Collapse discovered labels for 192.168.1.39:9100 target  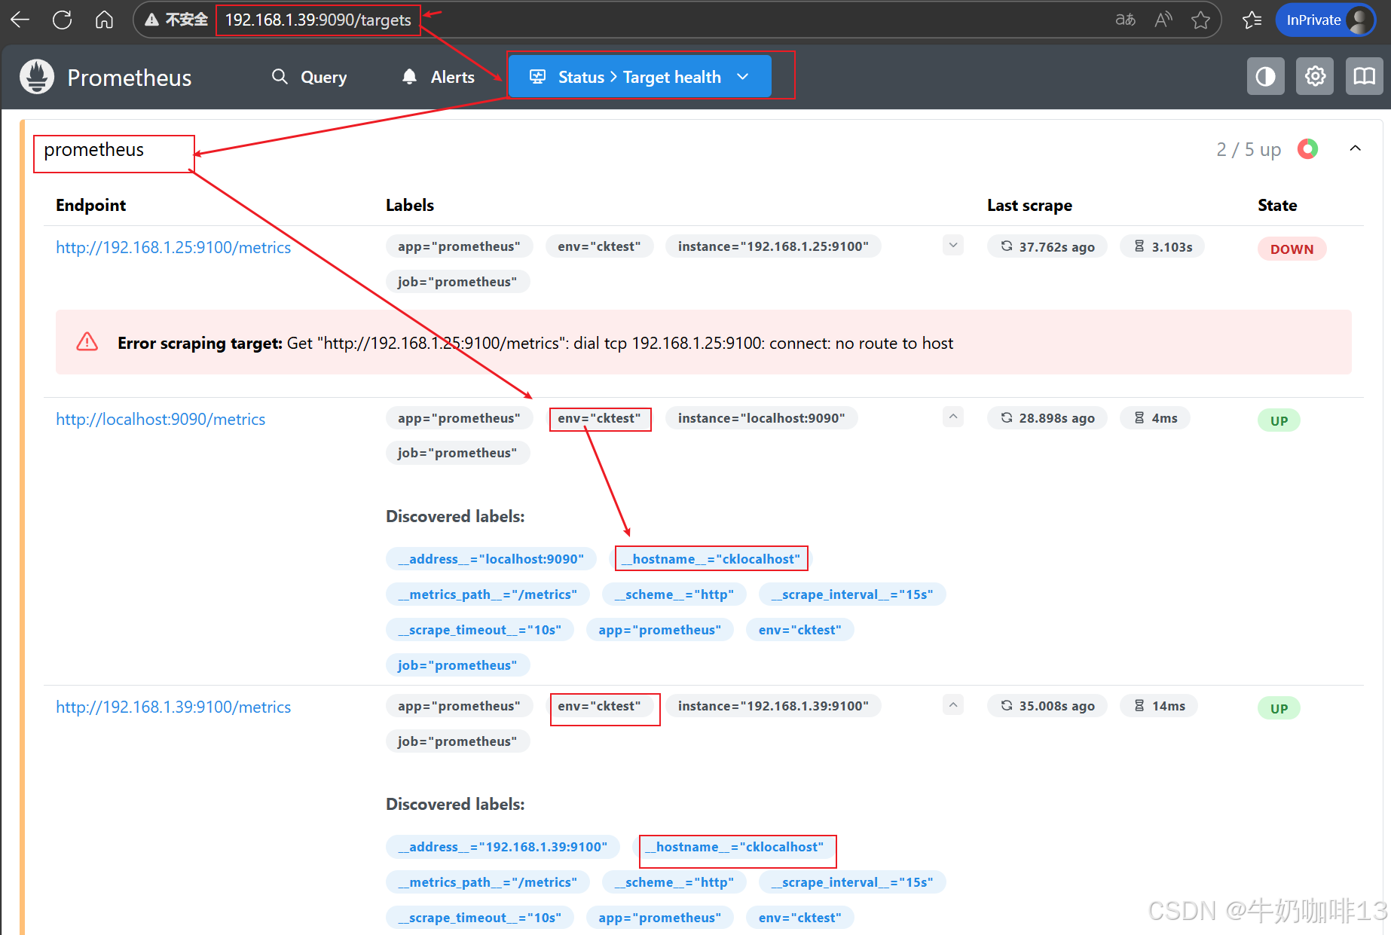pyautogui.click(x=953, y=705)
